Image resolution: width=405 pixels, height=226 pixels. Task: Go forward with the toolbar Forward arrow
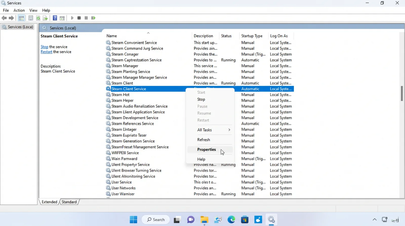(x=11, y=18)
